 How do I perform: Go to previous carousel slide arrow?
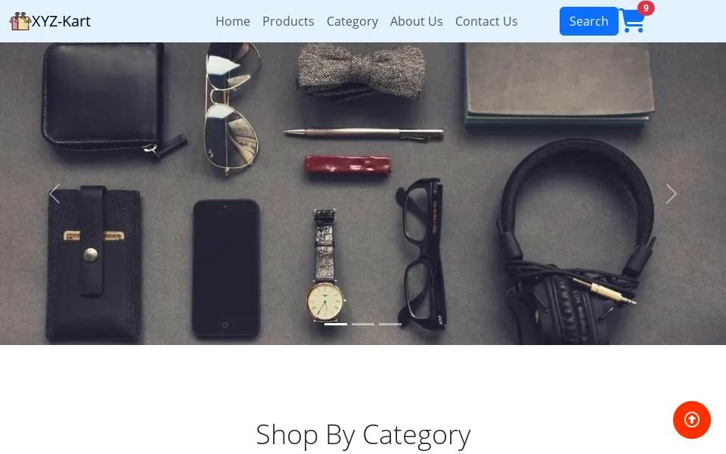pyautogui.click(x=54, y=194)
